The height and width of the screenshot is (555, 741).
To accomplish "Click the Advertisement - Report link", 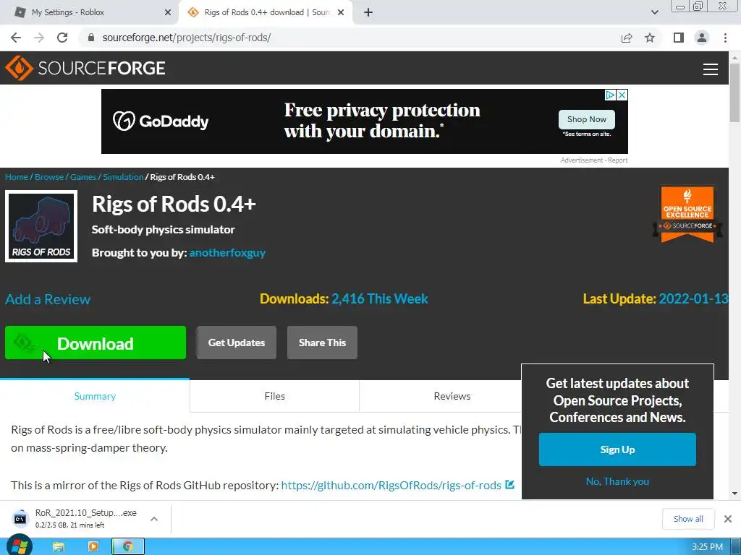I will click(594, 160).
